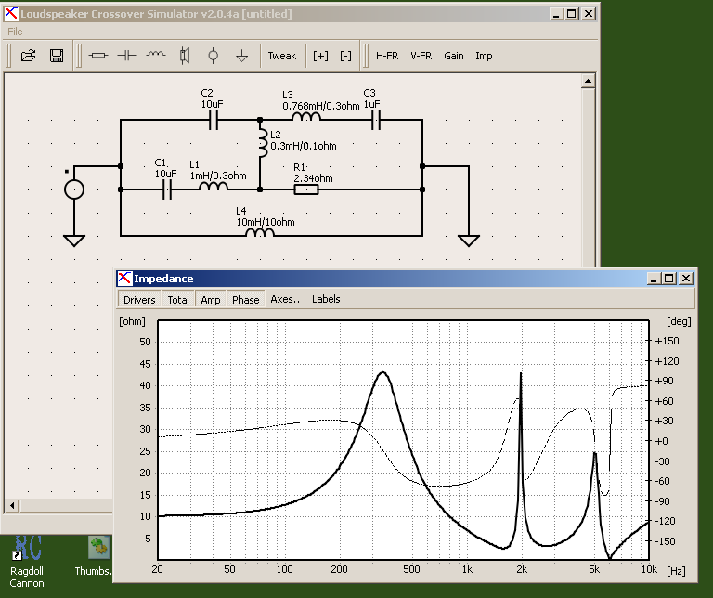Open the Axes.. settings

pyautogui.click(x=285, y=299)
